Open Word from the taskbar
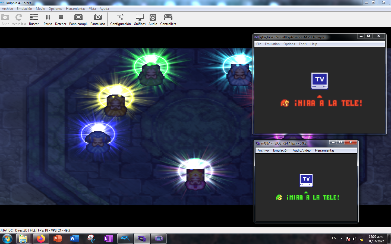Viewport: 391px width, 244px height. (x=74, y=239)
